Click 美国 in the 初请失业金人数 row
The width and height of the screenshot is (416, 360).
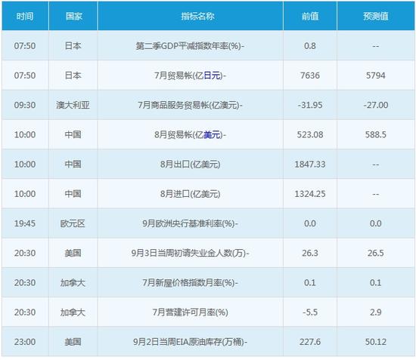click(73, 254)
